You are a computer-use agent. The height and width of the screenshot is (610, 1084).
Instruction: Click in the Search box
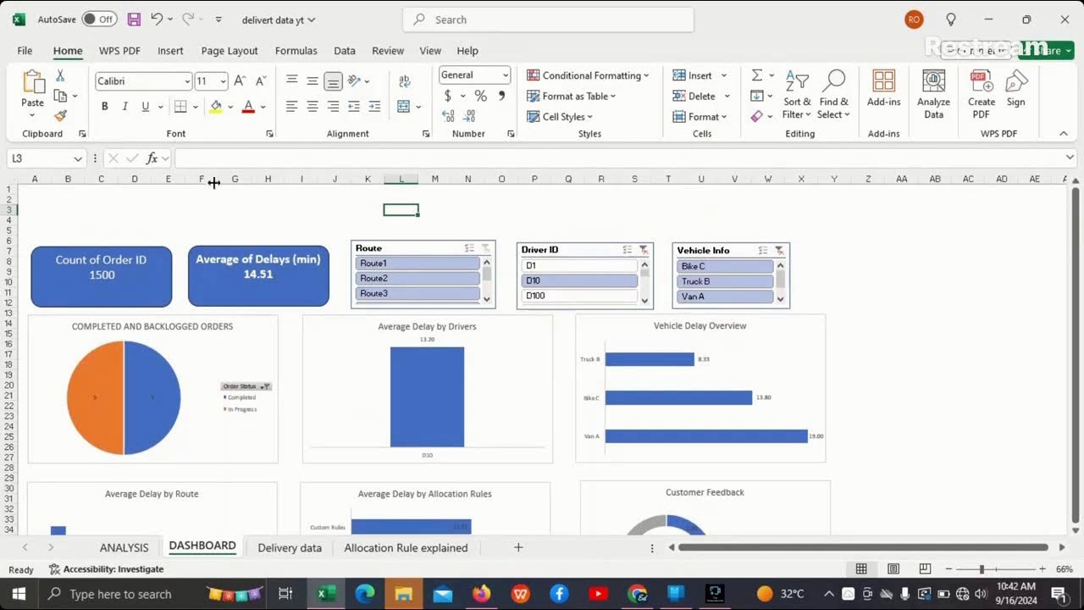(548, 19)
